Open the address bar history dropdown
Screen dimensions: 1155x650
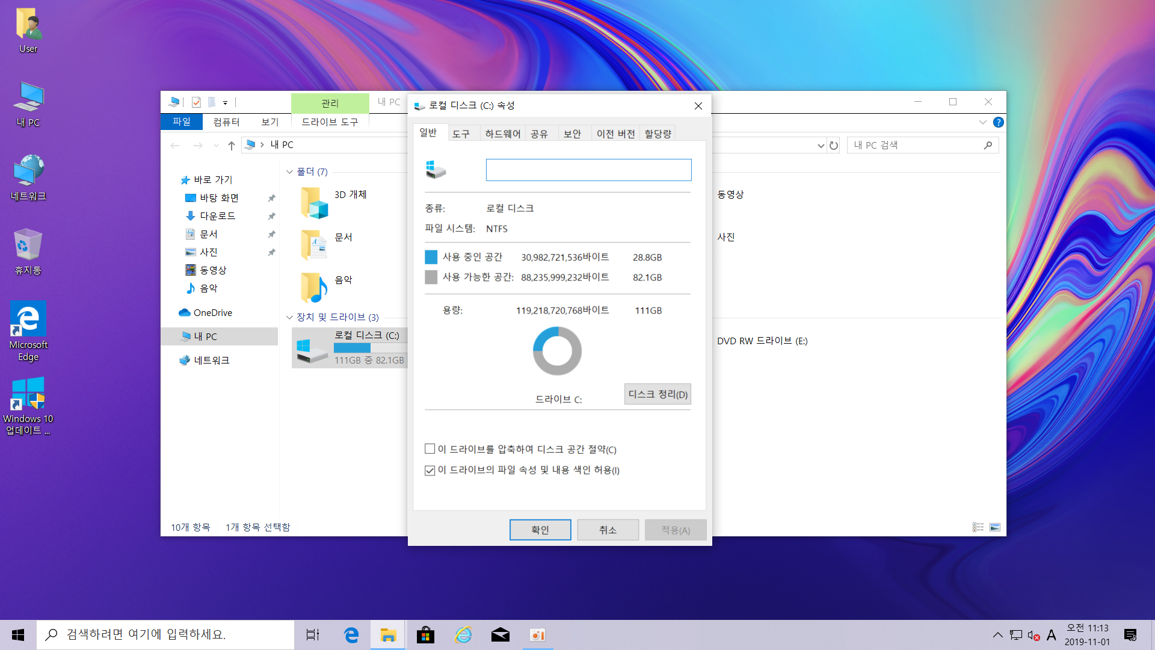(821, 145)
